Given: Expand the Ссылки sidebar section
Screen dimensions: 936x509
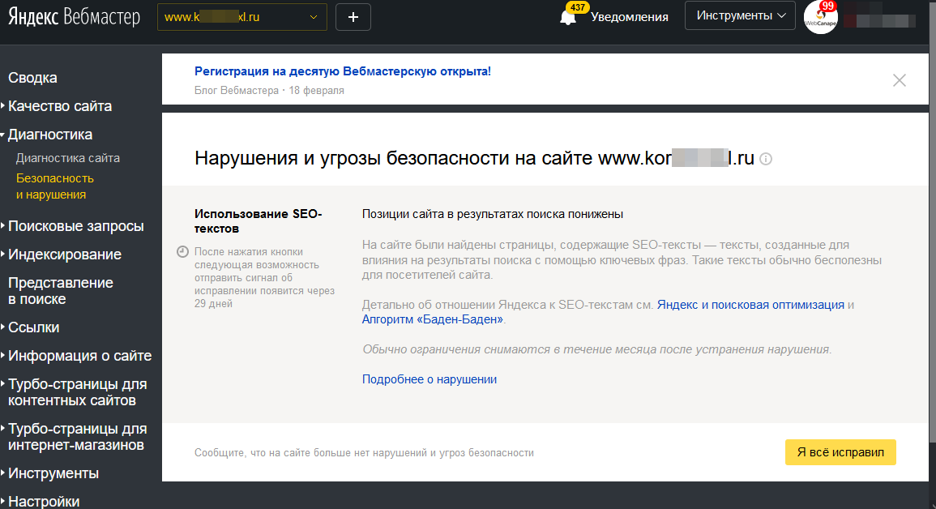Looking at the screenshot, I should click(33, 327).
